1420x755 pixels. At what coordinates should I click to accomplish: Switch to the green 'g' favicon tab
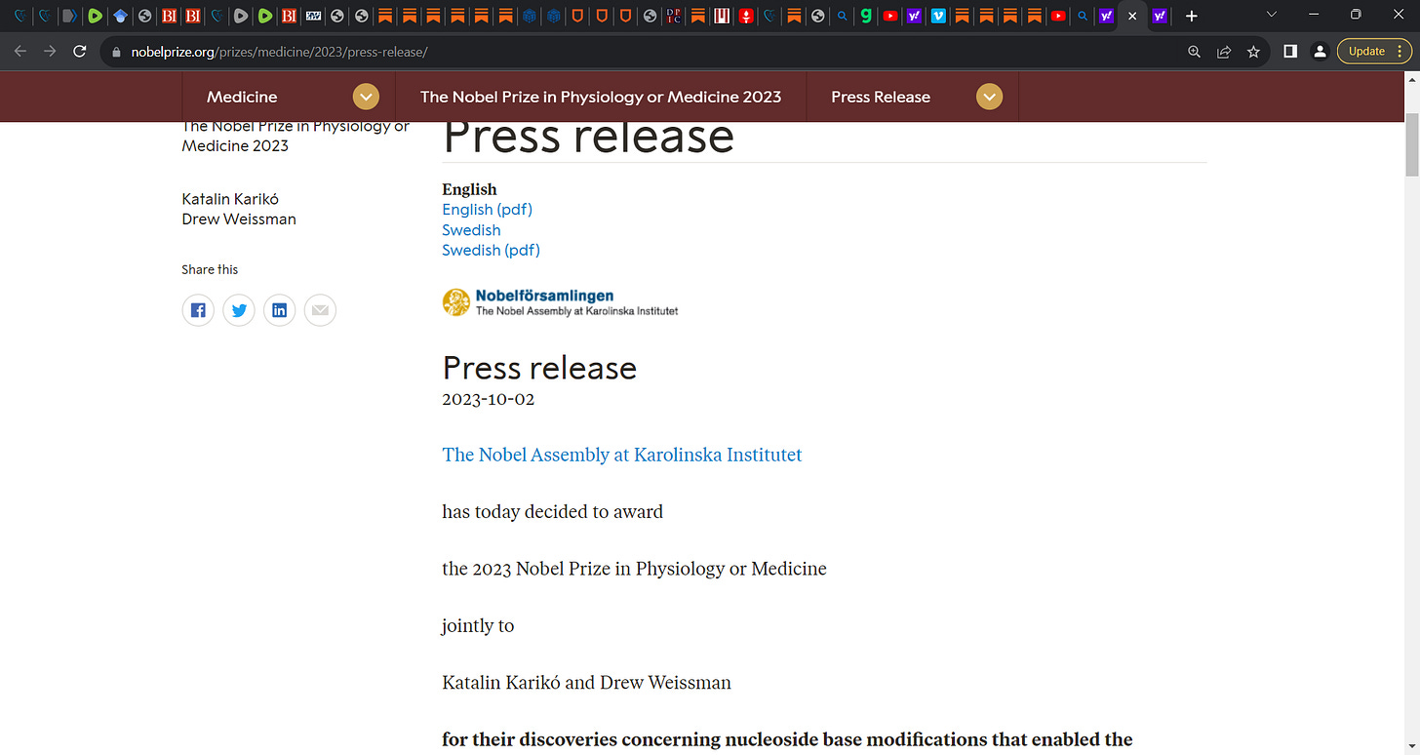point(866,16)
